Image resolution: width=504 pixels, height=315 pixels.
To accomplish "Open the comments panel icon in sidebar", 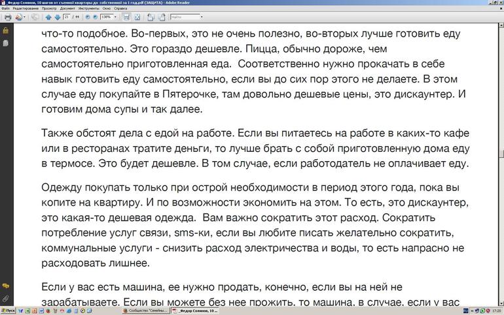I will pos(5,286).
